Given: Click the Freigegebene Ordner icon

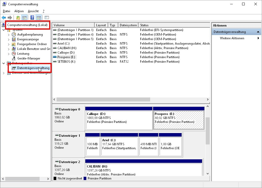Looking at the screenshot, I should 14,44.
